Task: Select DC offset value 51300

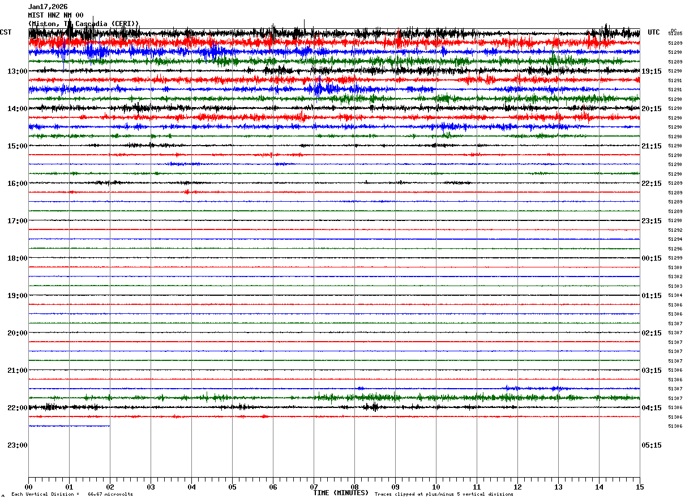Action: pyautogui.click(x=675, y=267)
